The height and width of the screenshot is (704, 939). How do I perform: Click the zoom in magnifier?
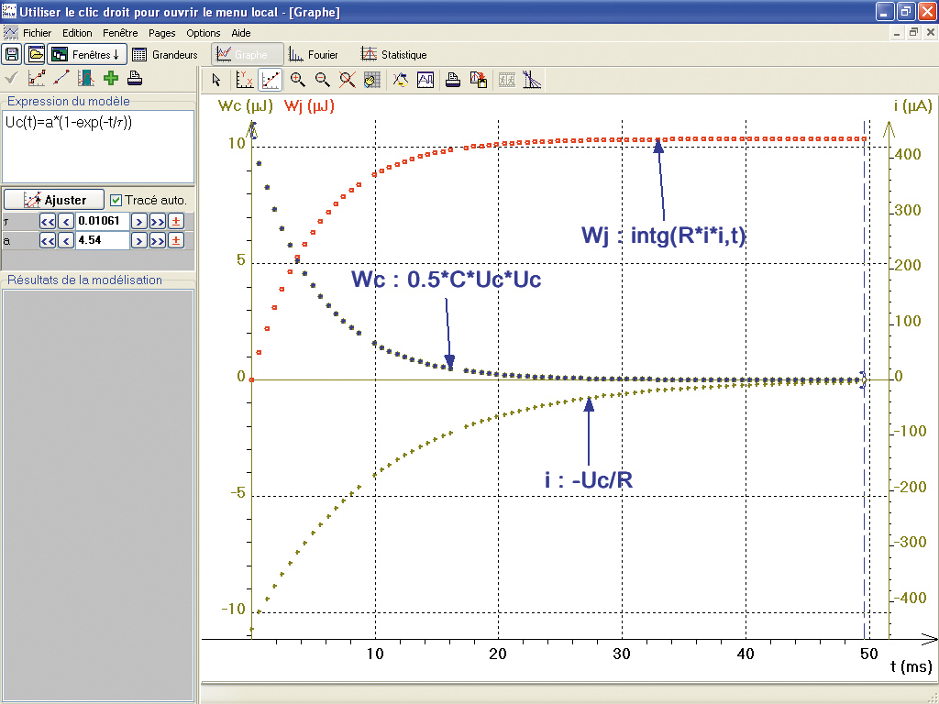298,80
